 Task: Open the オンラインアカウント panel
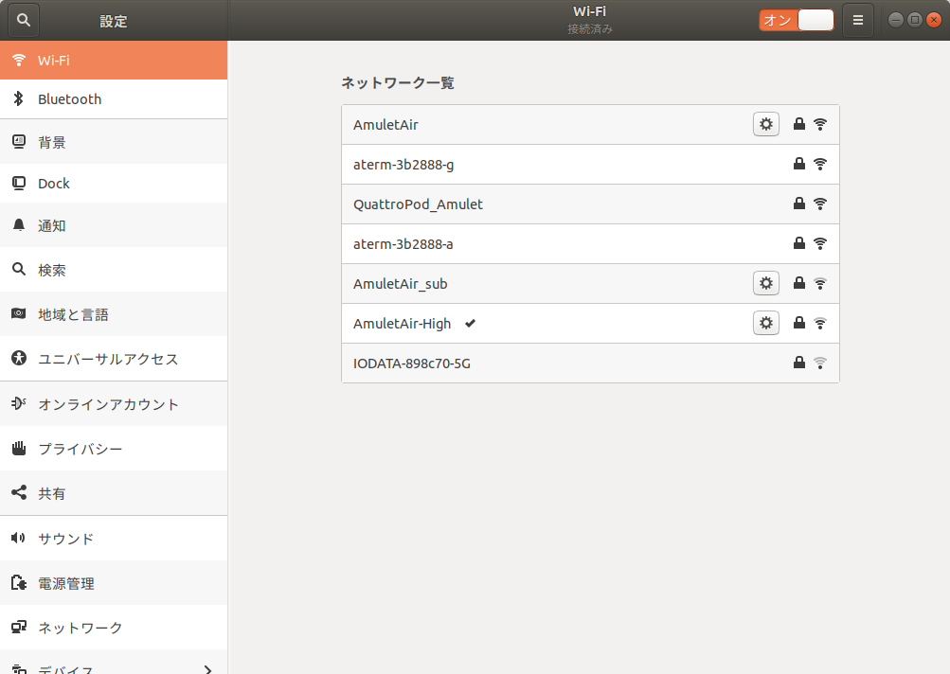point(114,404)
